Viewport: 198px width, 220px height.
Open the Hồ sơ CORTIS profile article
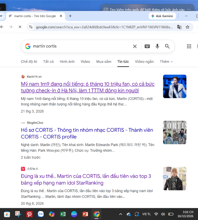pyautogui.click(x=87, y=133)
